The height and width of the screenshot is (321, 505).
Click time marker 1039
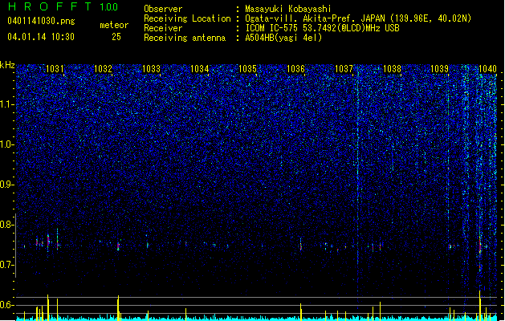click(x=440, y=68)
